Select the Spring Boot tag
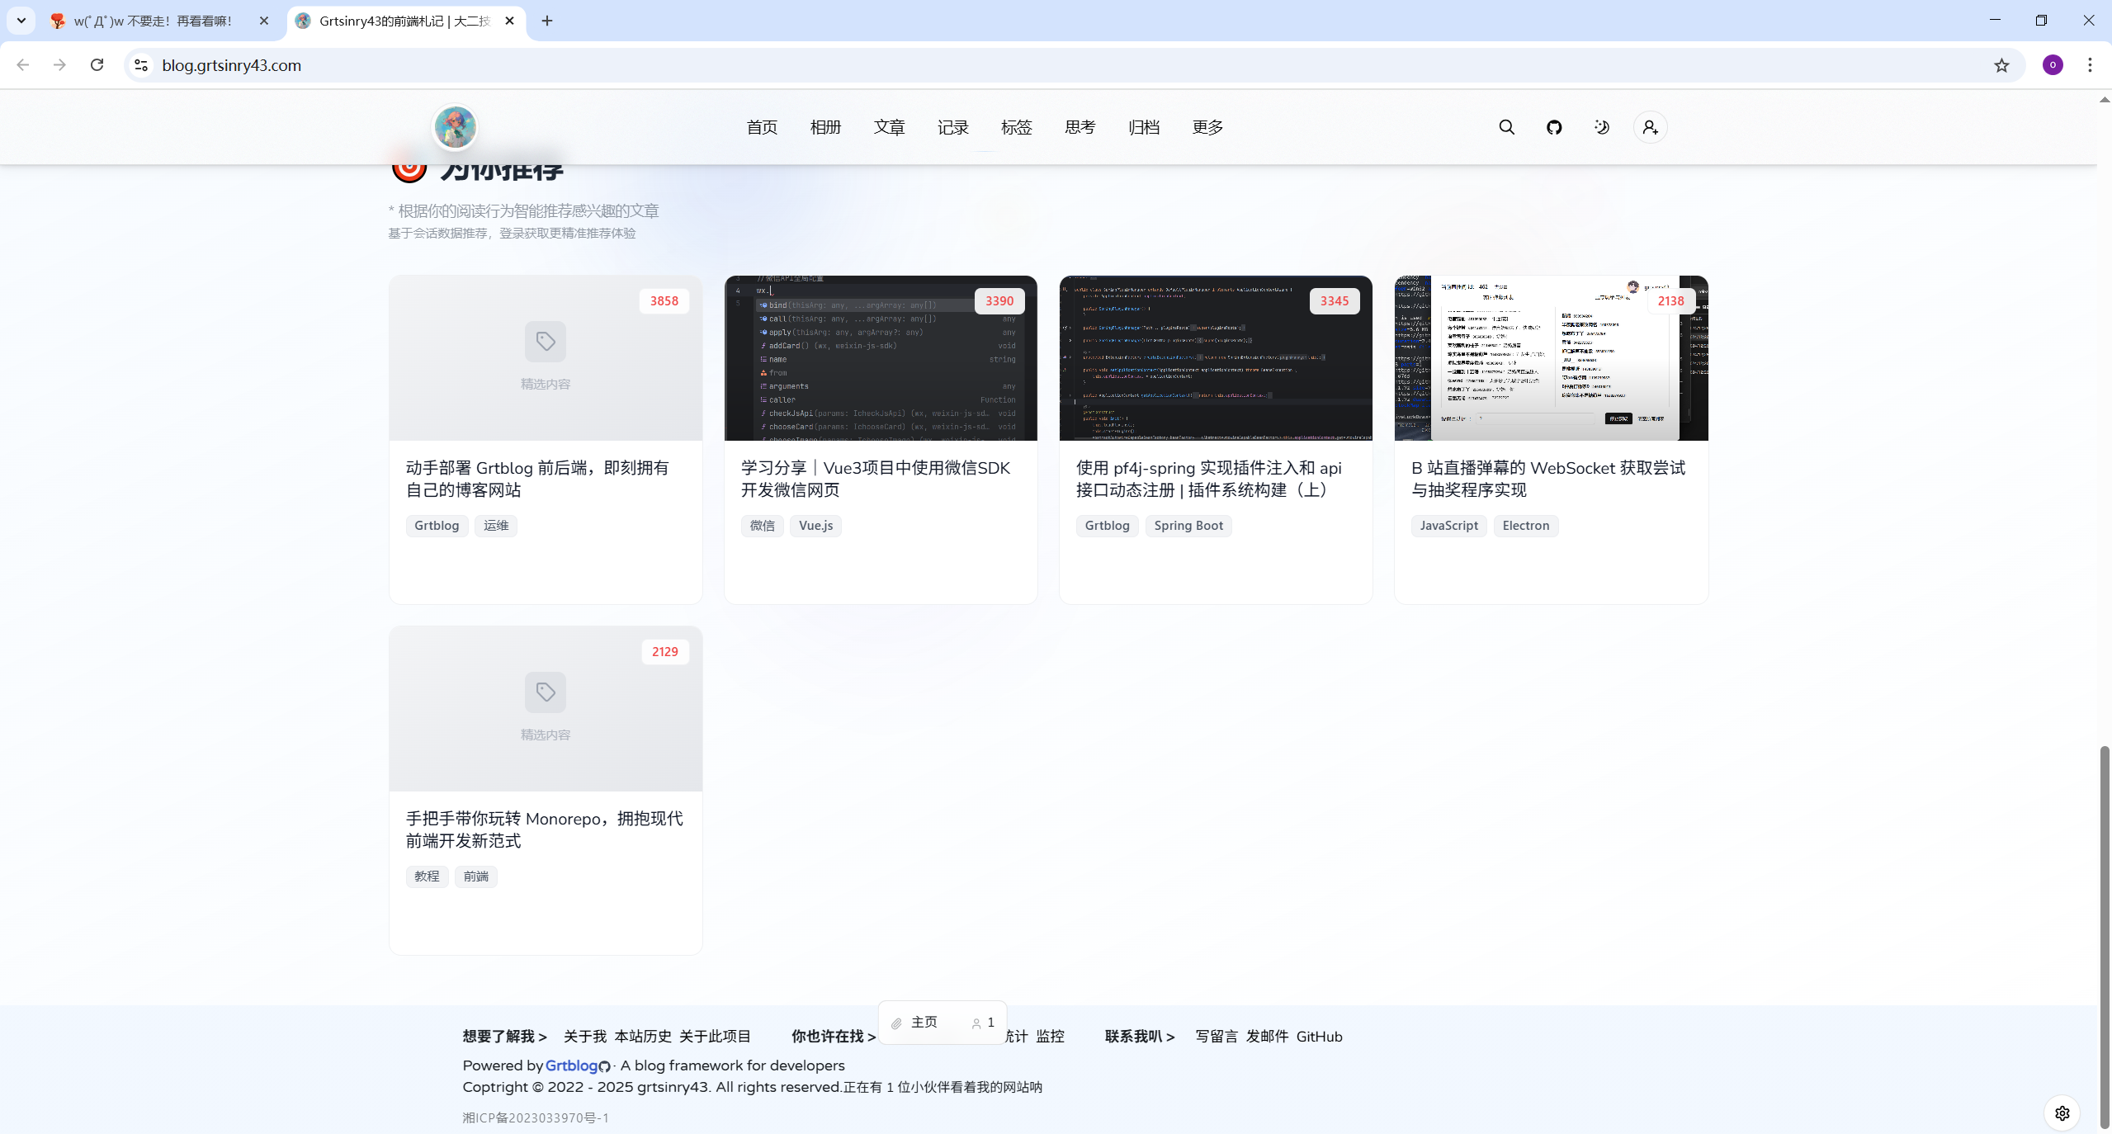 click(1188, 526)
